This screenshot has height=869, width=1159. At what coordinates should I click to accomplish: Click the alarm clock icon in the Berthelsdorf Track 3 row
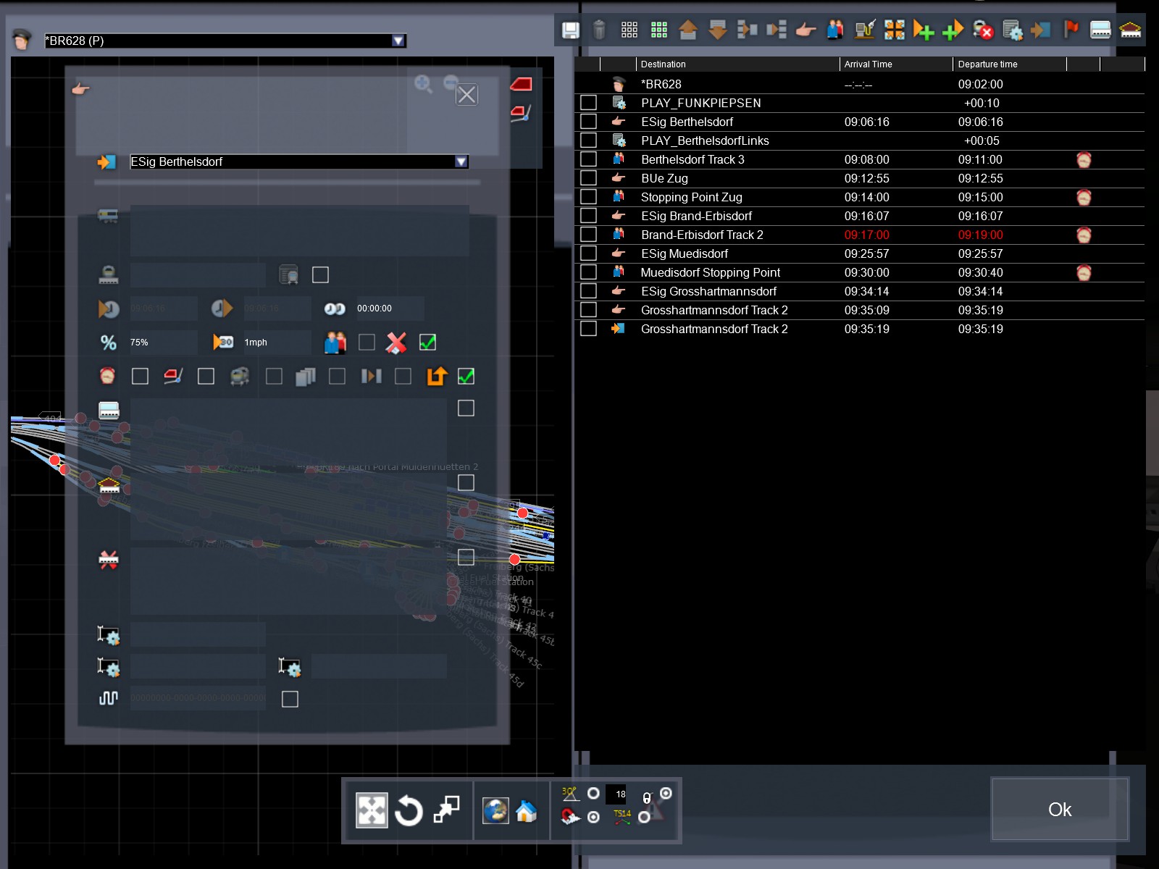click(x=1084, y=159)
